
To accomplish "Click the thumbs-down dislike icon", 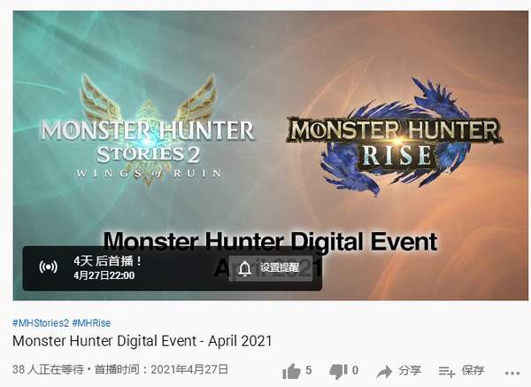I will click(x=338, y=372).
